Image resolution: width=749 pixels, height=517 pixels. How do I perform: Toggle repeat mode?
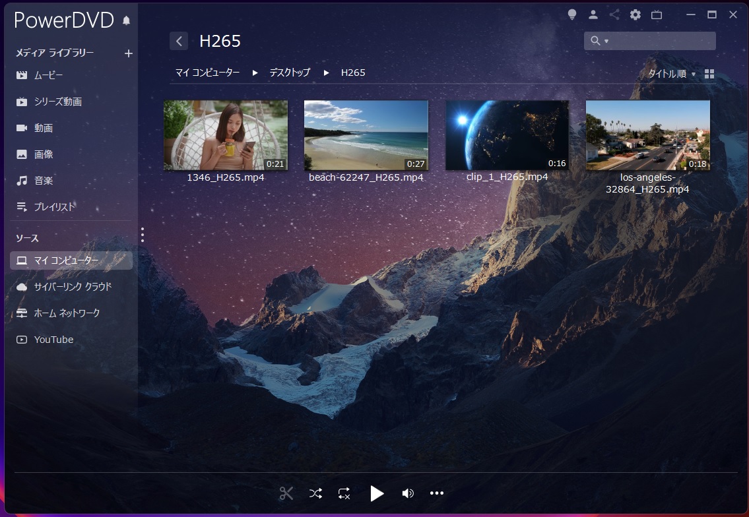pos(344,493)
